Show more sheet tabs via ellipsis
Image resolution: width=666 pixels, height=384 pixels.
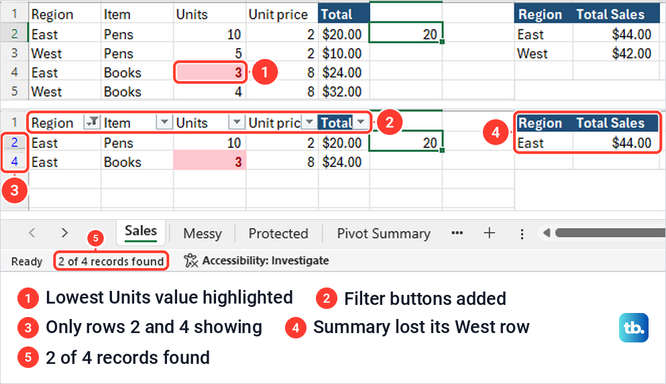[457, 233]
